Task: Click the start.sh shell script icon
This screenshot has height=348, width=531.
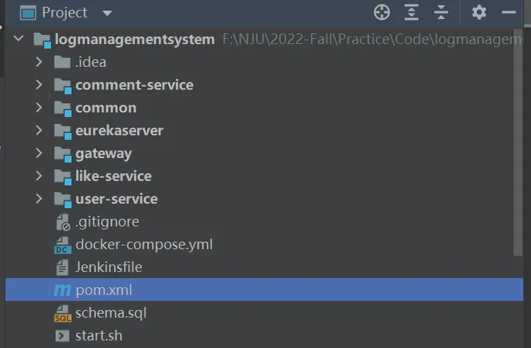Action: click(x=62, y=335)
